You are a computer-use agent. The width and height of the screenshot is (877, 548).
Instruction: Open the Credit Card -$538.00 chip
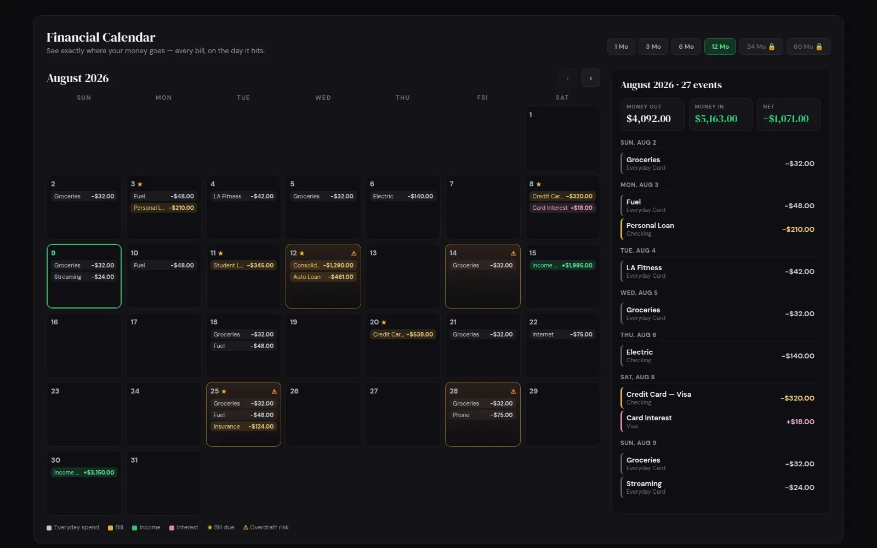point(403,334)
